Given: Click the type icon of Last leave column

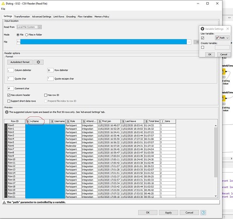Looking at the screenshot, I should click(123, 121).
